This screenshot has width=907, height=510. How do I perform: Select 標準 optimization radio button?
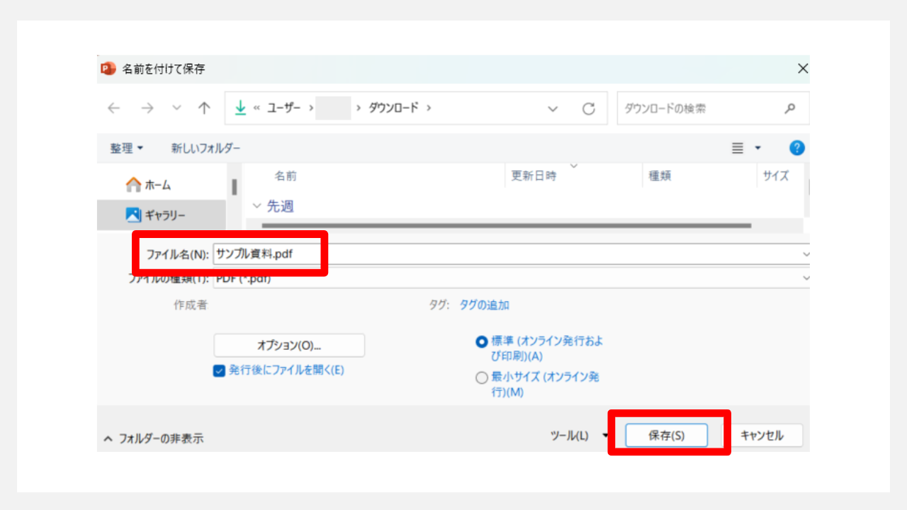[482, 341]
